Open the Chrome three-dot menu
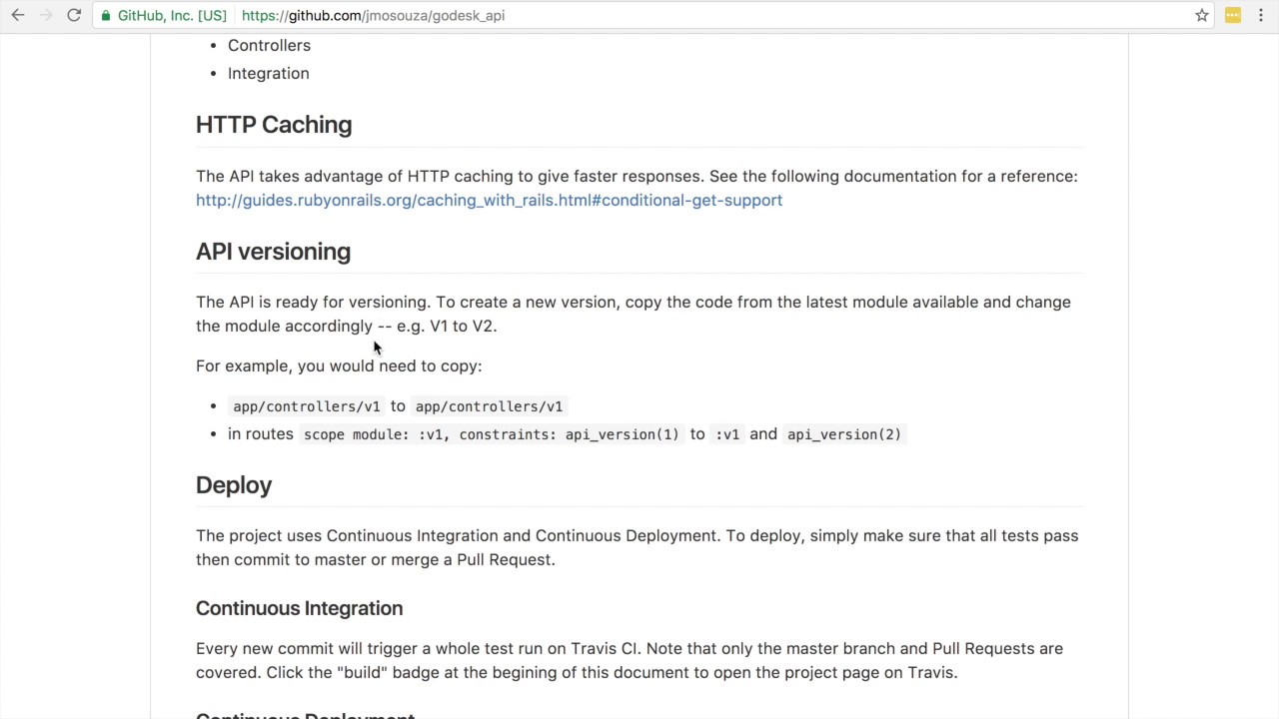 tap(1261, 16)
